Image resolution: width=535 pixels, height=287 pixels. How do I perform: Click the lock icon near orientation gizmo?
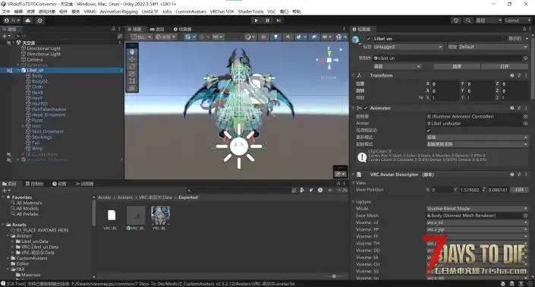pyautogui.click(x=341, y=49)
